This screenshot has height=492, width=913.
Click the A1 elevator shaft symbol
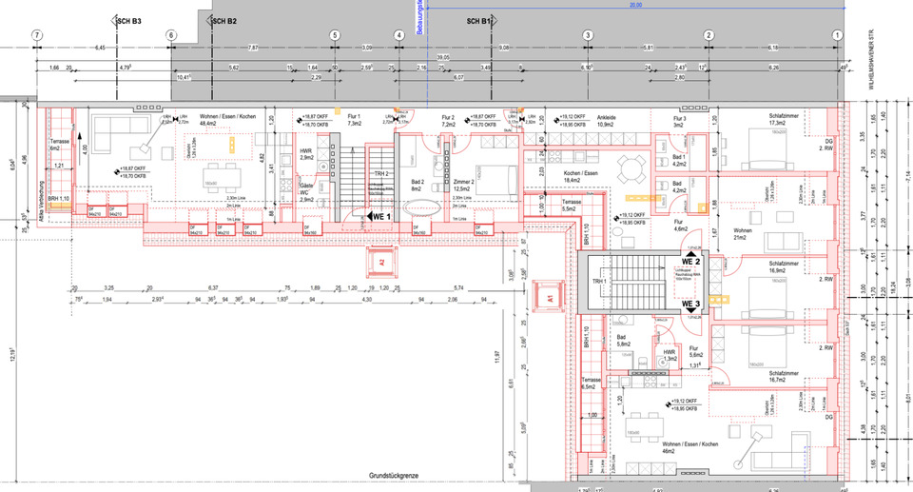click(x=550, y=296)
